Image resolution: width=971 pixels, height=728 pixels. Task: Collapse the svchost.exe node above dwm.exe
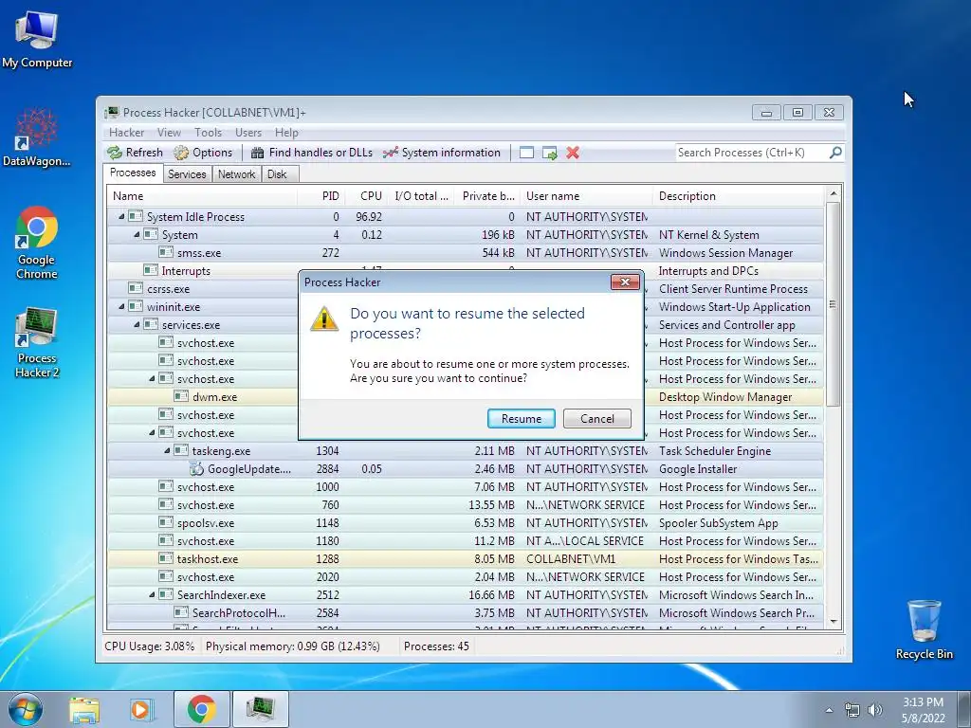(x=153, y=378)
